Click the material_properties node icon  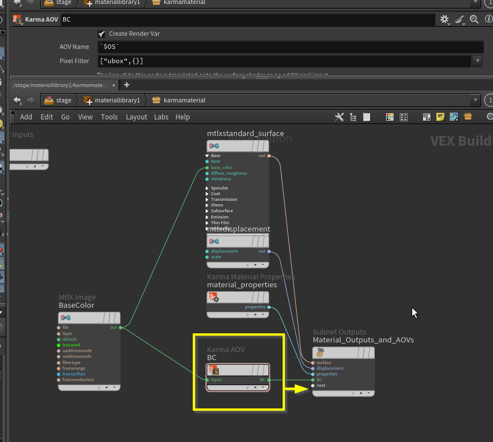point(214,297)
